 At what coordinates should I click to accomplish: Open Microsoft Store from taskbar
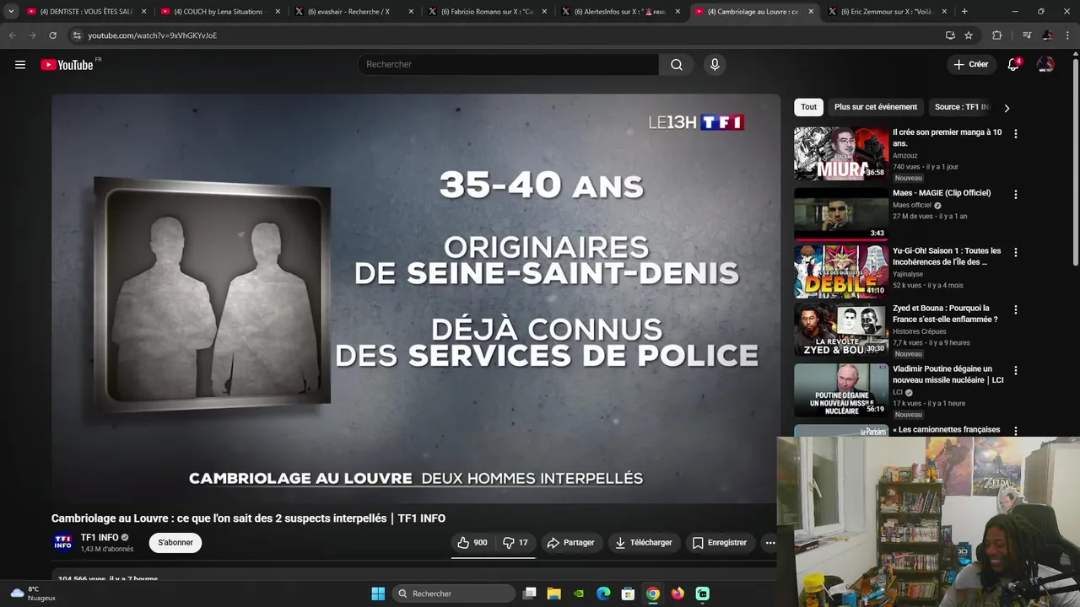(628, 594)
